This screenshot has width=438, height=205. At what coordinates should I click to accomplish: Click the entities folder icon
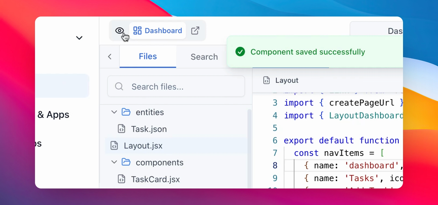point(126,112)
